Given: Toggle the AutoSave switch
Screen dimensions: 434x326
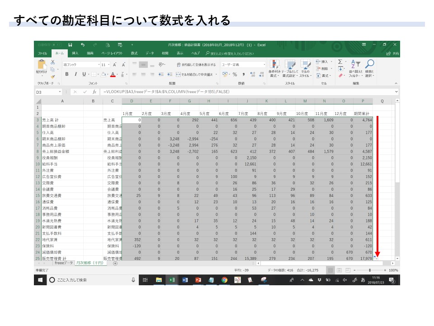Looking at the screenshot, I should (x=56, y=45).
